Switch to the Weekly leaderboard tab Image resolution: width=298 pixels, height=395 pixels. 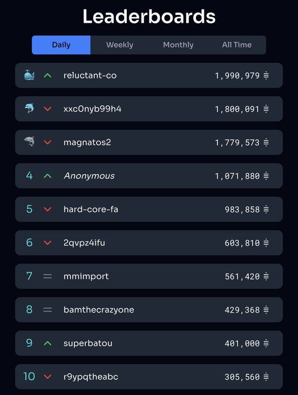(119, 45)
